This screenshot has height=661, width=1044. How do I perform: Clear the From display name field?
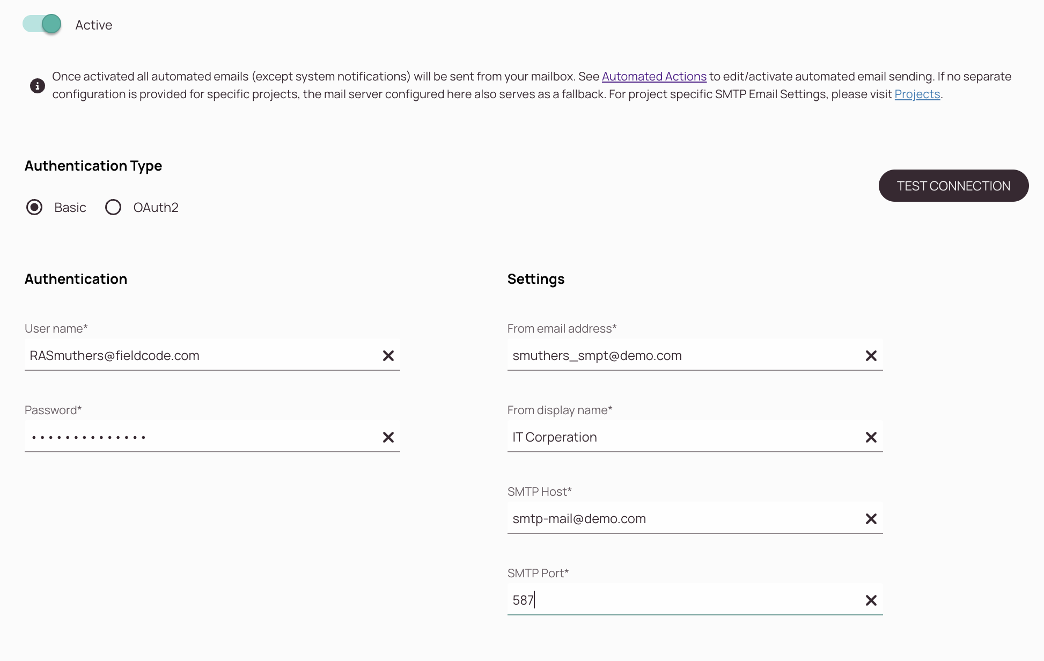coord(871,437)
